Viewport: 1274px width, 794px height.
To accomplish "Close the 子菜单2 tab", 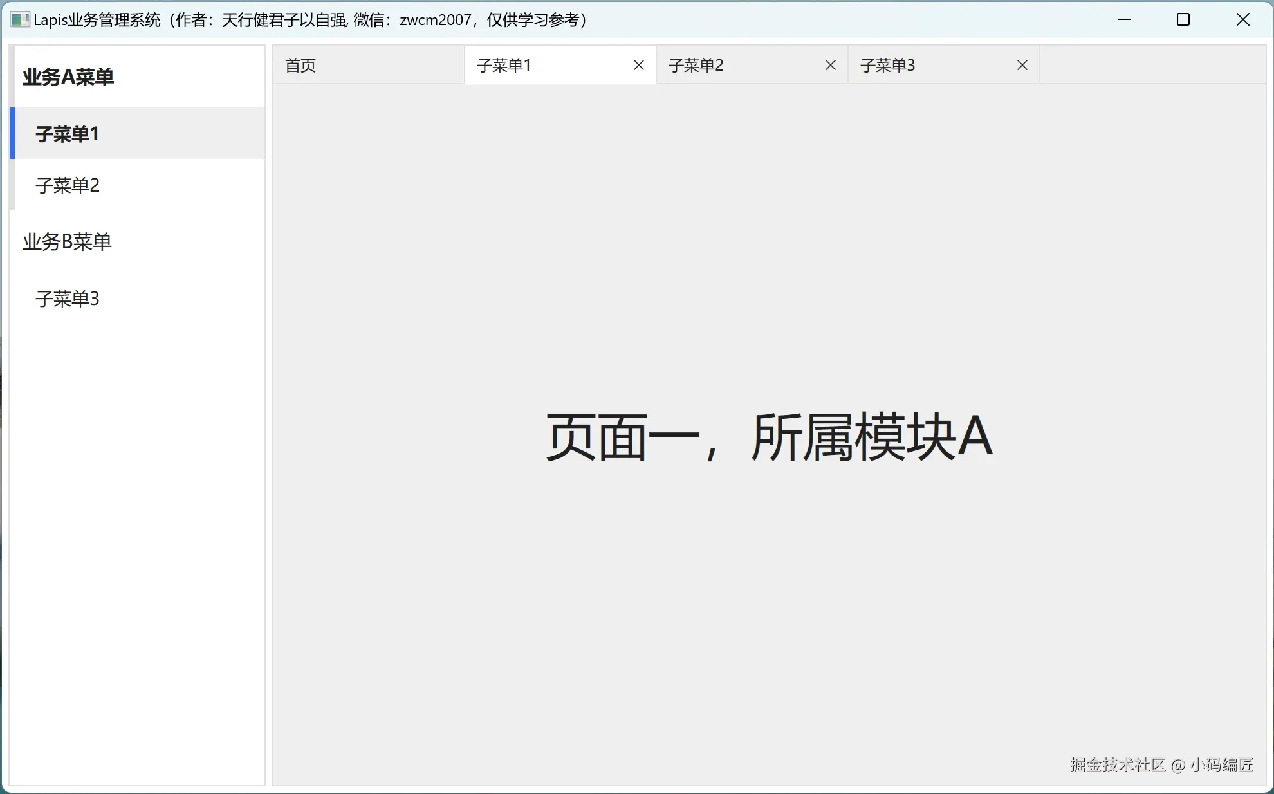I will [830, 65].
